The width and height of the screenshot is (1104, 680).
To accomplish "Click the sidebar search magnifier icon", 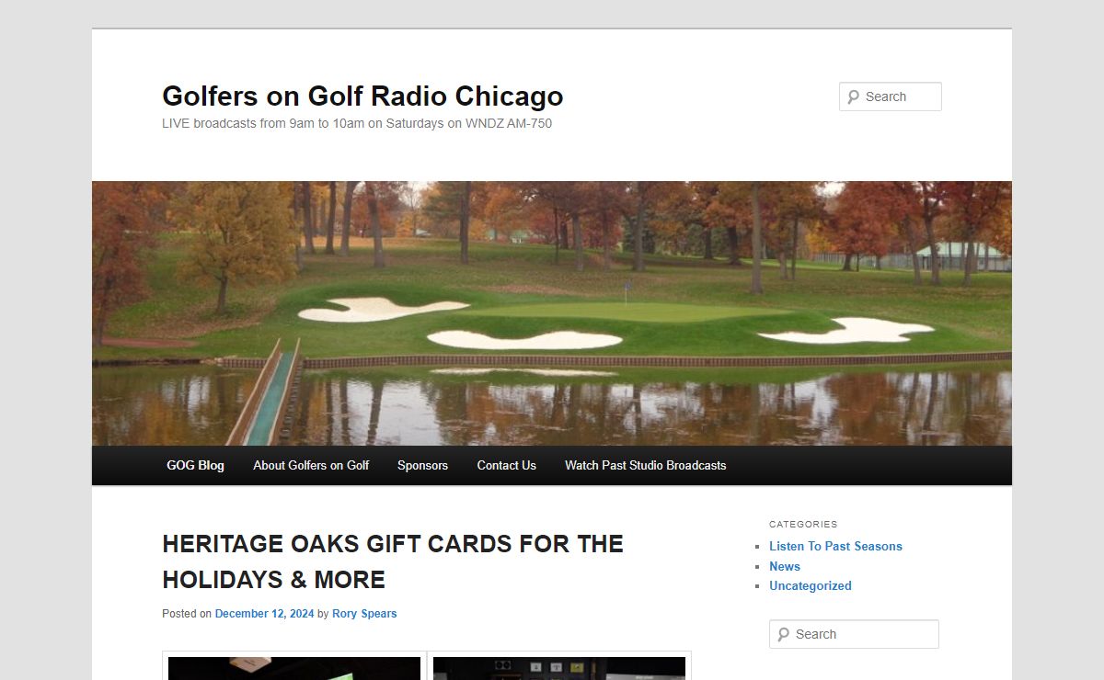I will tap(783, 634).
